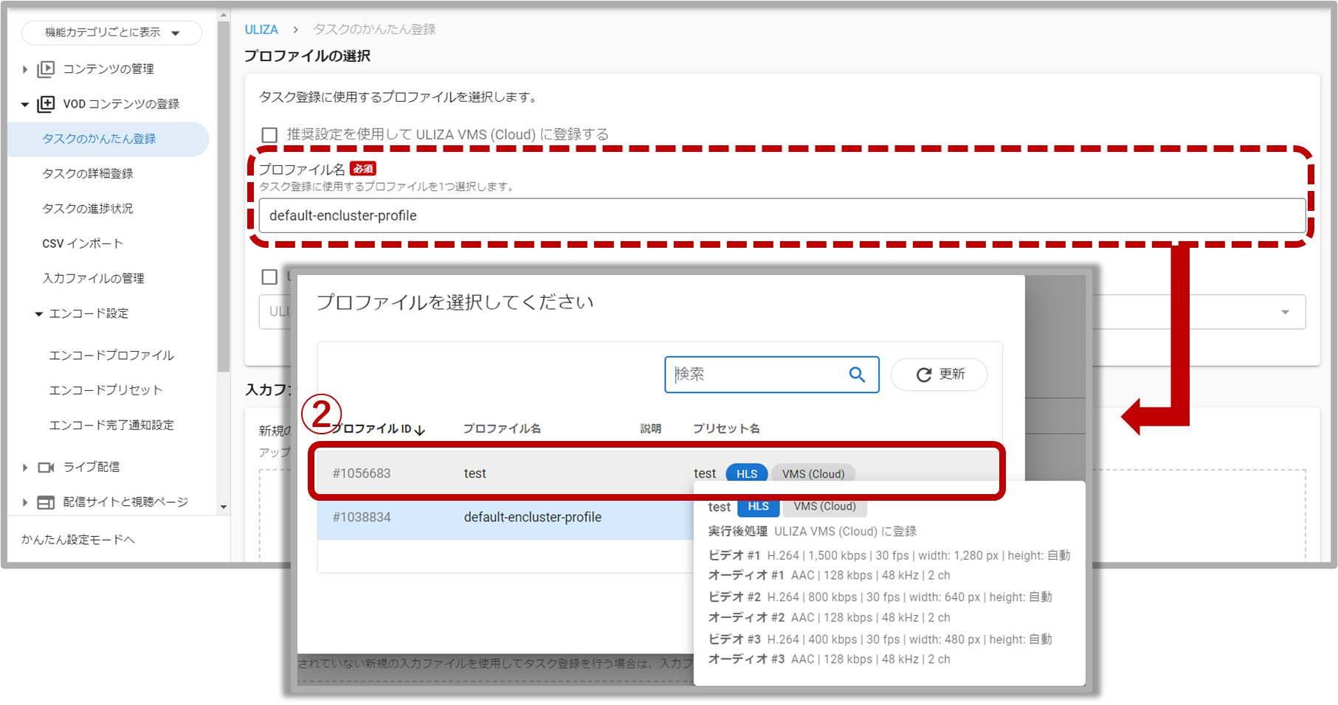Toggle the checkbox below the profile name field

tap(269, 277)
